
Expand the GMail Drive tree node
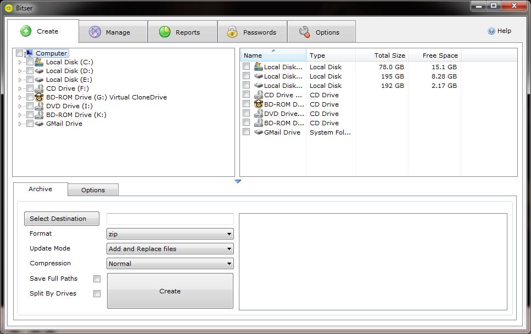pyautogui.click(x=20, y=124)
